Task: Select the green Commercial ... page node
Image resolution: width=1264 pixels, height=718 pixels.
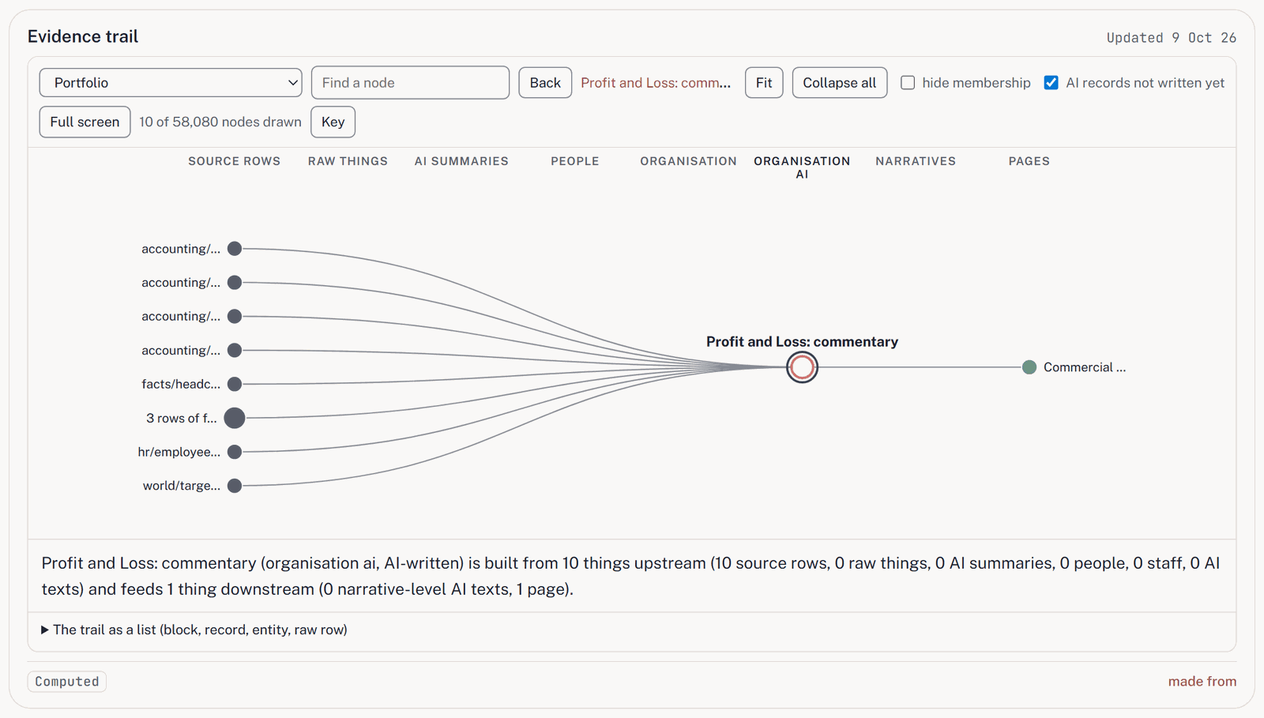Action: [1029, 367]
